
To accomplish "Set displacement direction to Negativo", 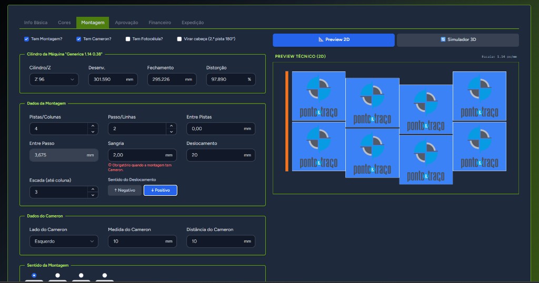I will pos(125,191).
